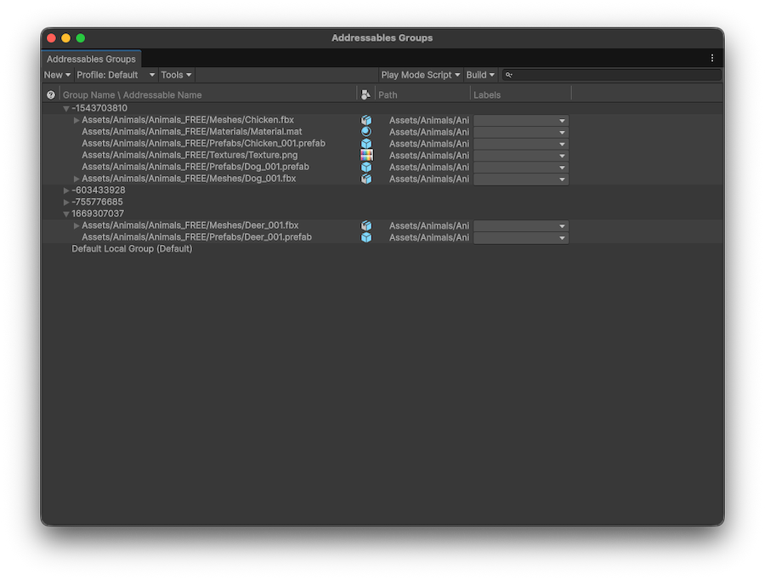Open the Tools menu
765x580 pixels.
pyautogui.click(x=175, y=75)
